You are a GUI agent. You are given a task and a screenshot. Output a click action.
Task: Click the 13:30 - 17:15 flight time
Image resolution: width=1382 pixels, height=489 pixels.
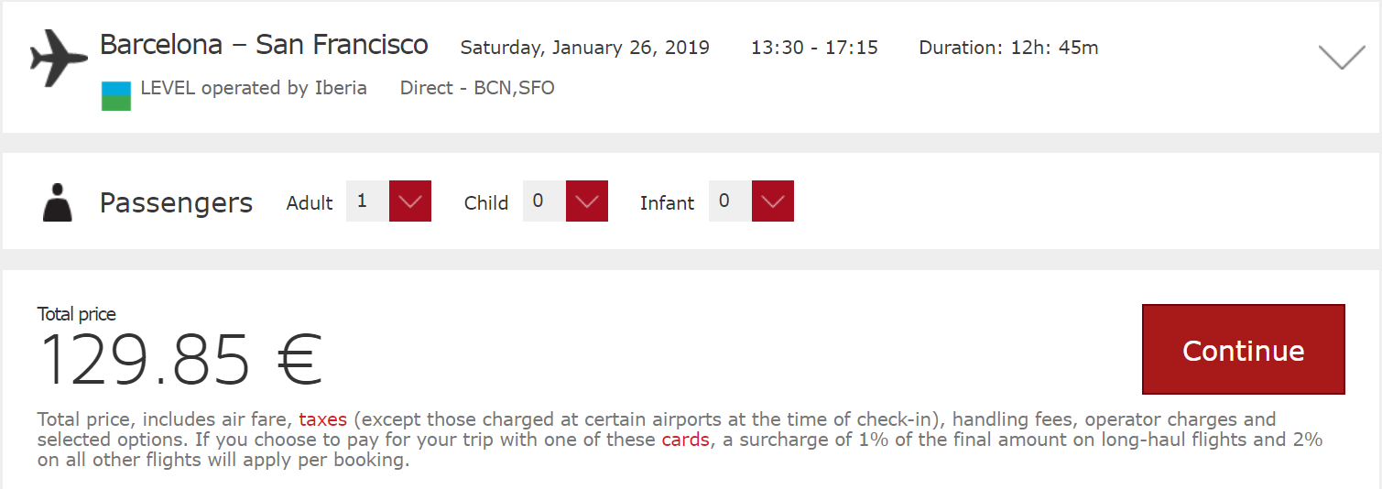tap(814, 48)
